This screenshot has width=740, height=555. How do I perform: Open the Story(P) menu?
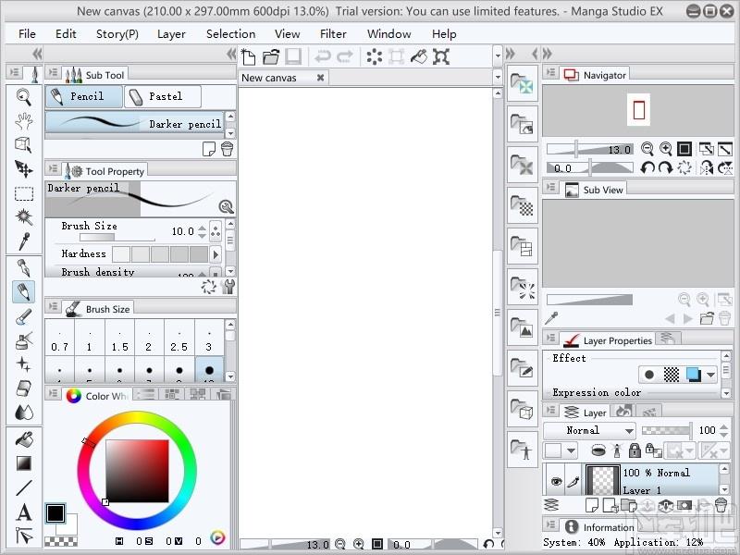(117, 34)
